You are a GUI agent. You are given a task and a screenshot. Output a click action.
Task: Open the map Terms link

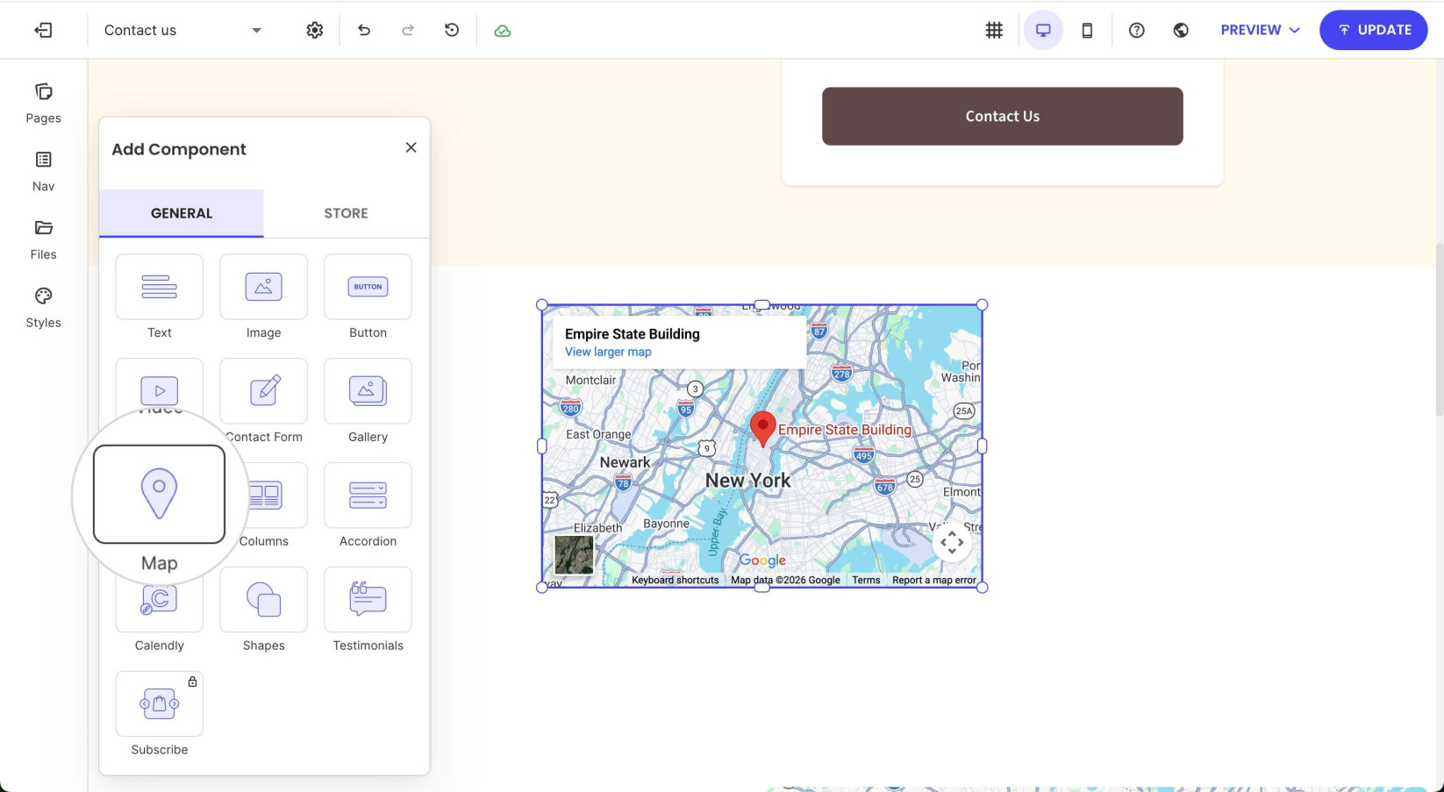coord(866,580)
